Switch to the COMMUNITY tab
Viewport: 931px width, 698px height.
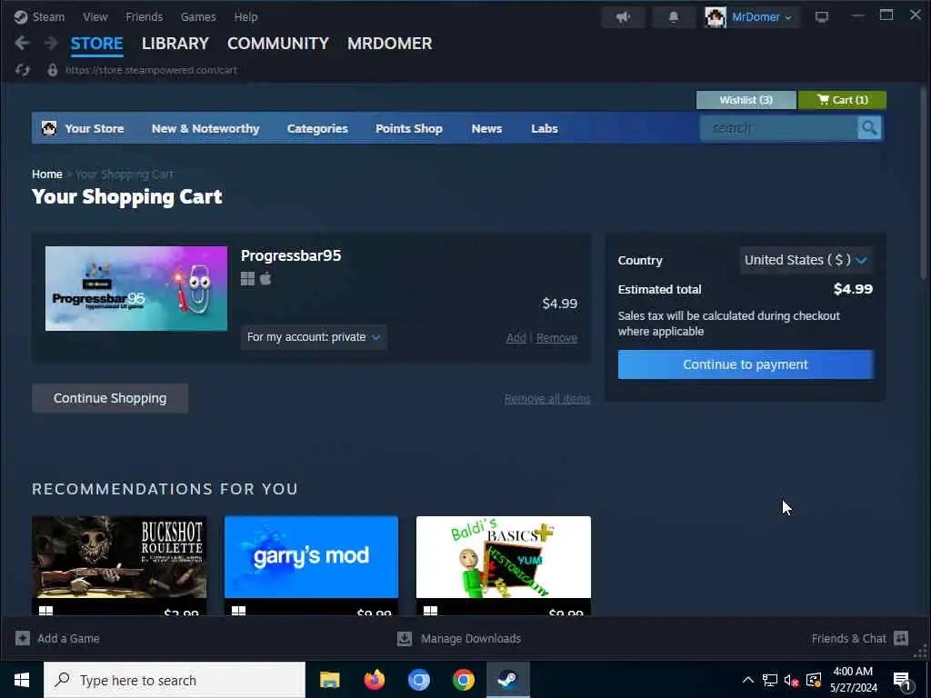tap(278, 44)
